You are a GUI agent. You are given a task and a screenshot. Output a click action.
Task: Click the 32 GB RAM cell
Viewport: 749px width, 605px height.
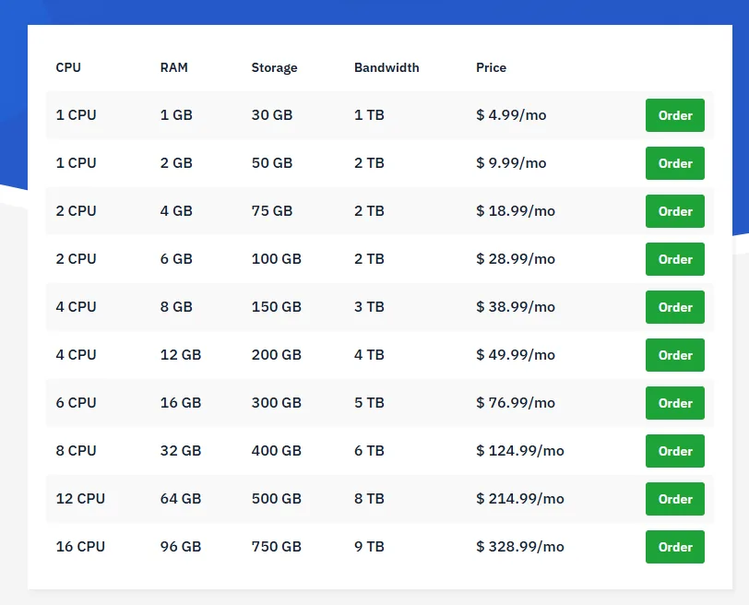click(x=181, y=451)
